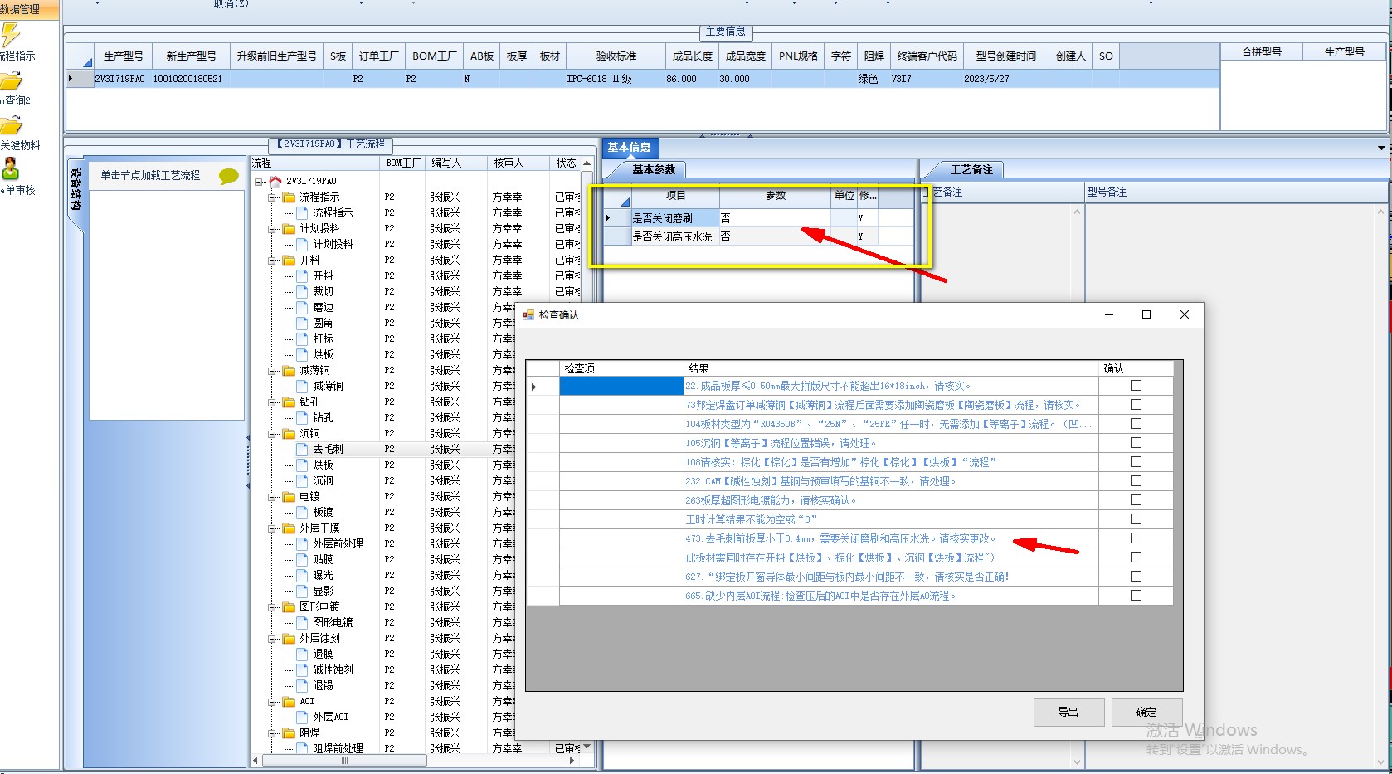Click the 导出 button in the dialog
The width and height of the screenshot is (1392, 774).
click(x=1068, y=712)
